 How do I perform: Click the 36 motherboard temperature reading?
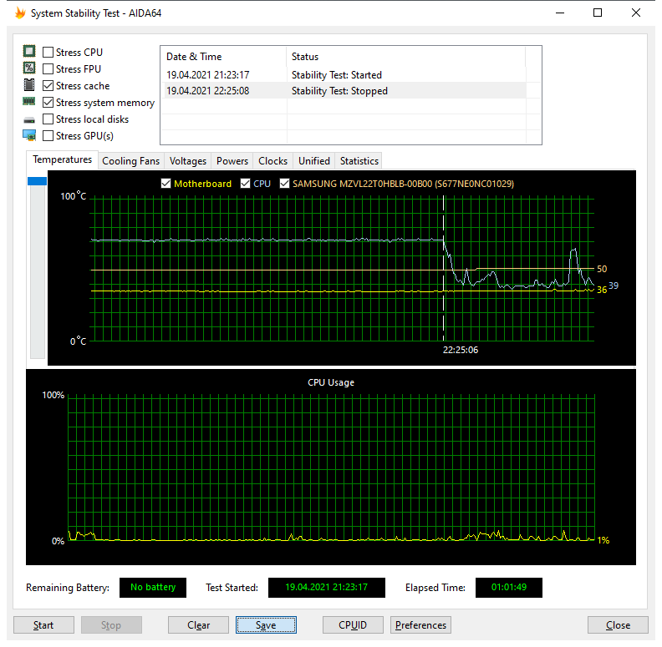[x=602, y=290]
